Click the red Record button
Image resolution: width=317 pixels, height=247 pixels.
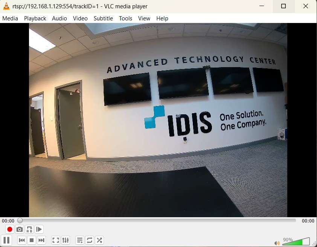9,229
